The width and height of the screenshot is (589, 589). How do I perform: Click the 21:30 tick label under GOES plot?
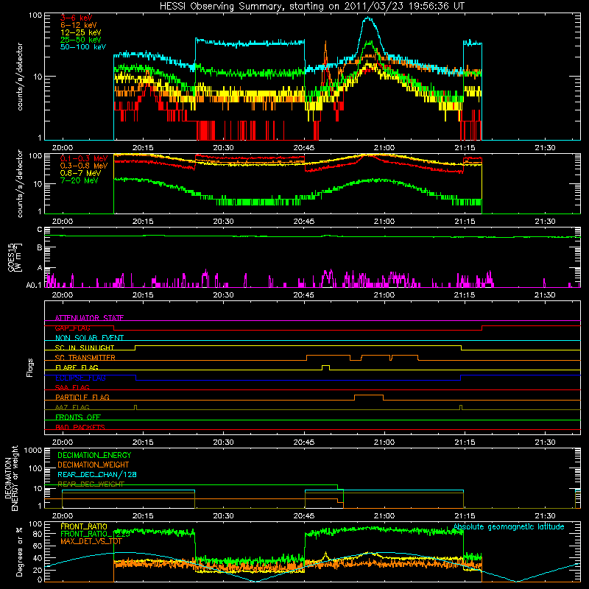click(x=545, y=295)
